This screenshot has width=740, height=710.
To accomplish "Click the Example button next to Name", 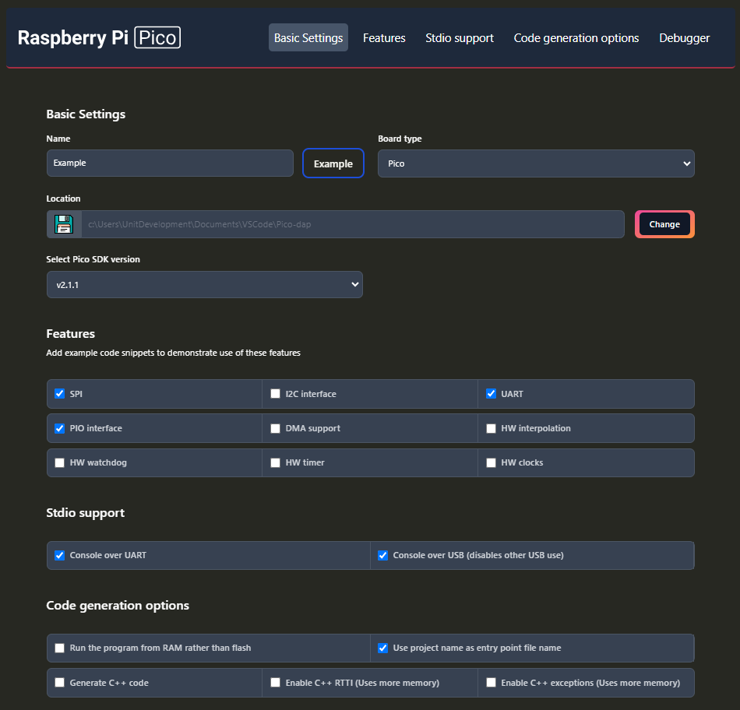I will tap(333, 163).
